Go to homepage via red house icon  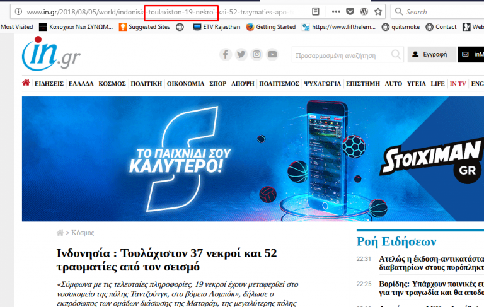[26, 83]
